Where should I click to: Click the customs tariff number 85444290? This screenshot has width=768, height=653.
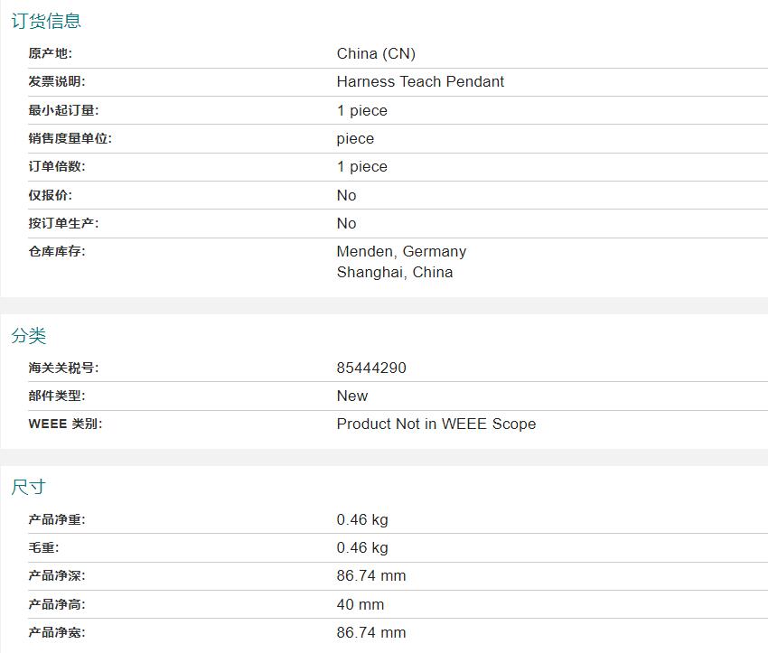tap(371, 368)
